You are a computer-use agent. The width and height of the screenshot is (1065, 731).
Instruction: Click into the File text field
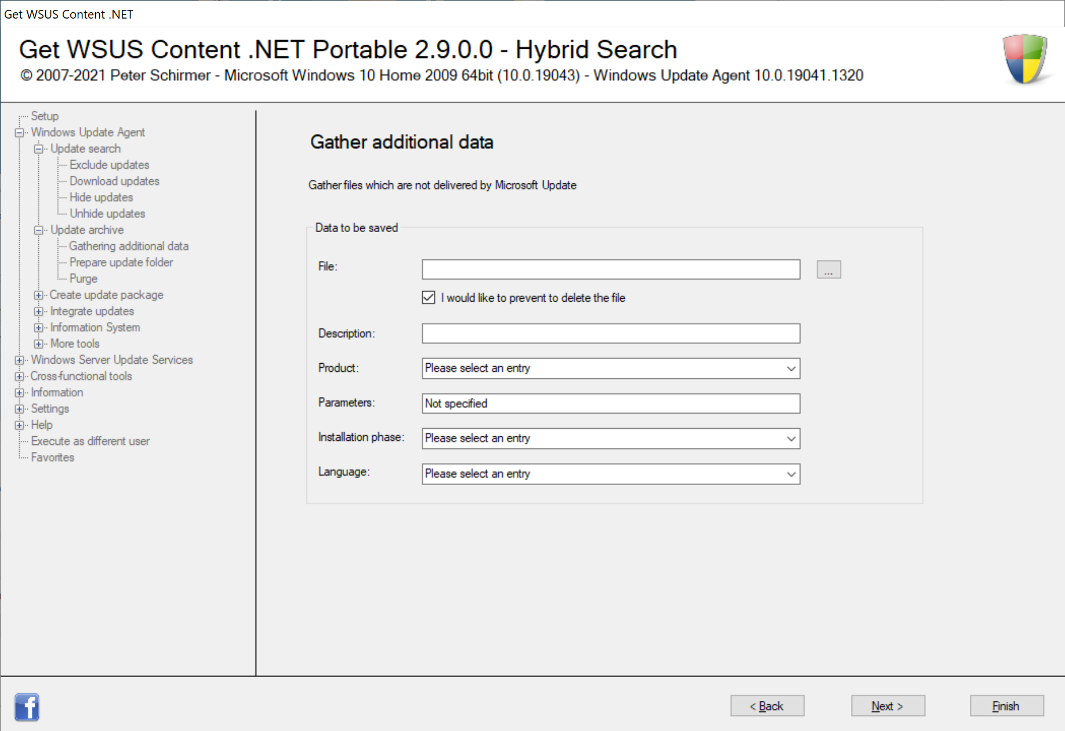click(611, 270)
